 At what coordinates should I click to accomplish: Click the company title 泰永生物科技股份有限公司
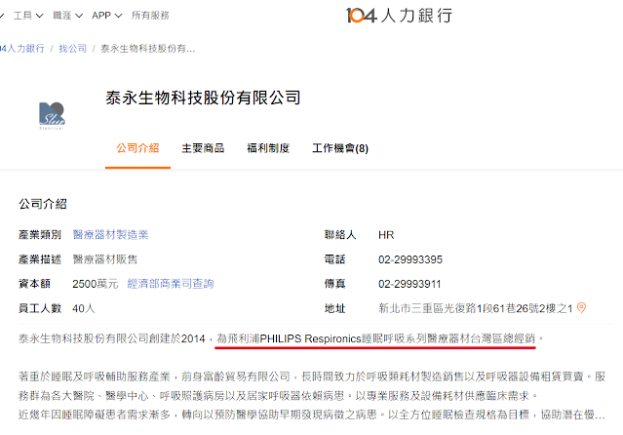click(x=203, y=98)
